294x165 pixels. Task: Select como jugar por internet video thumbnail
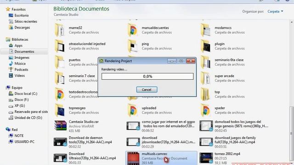pos(133,126)
